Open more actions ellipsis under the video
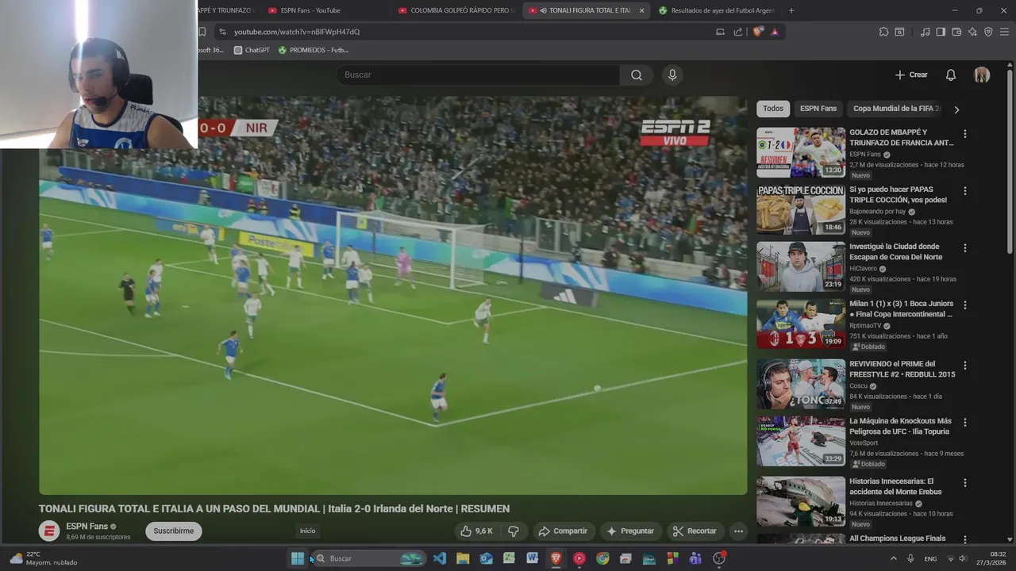The image size is (1016, 571). pyautogui.click(x=738, y=531)
